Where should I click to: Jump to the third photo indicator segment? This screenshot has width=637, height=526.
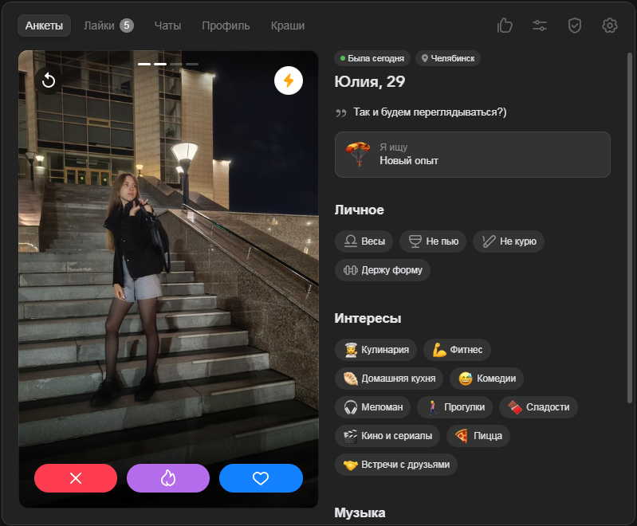176,64
